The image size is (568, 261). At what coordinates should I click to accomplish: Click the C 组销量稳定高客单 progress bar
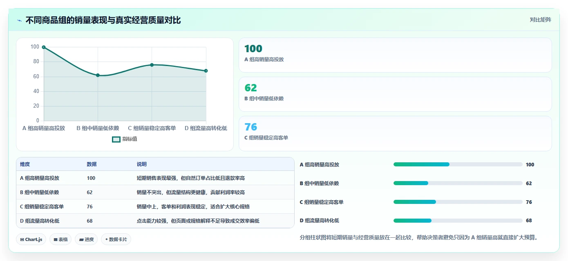[458, 202]
